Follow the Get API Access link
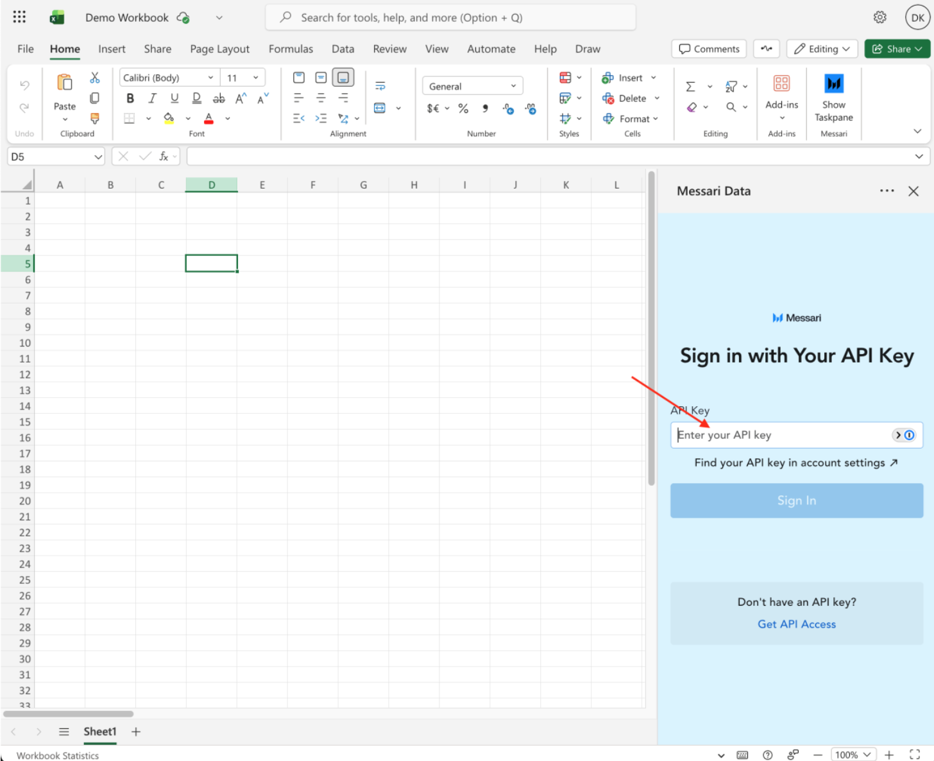 click(x=797, y=624)
